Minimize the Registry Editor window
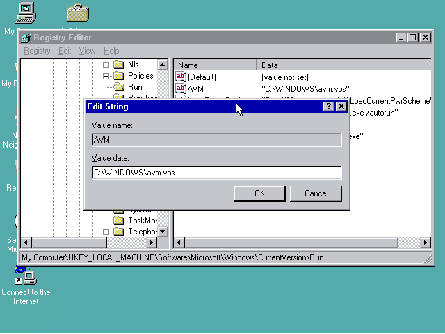445x334 pixels. coord(401,38)
